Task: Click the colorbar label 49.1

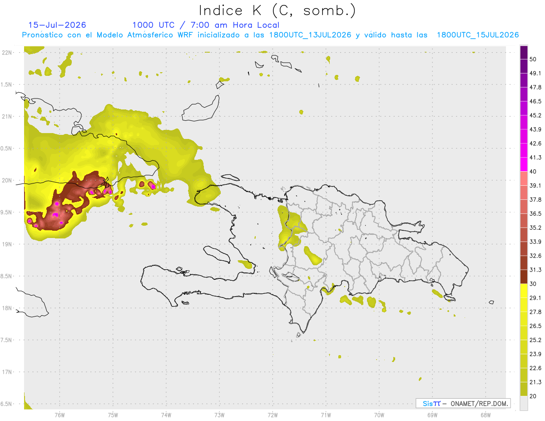Action: pos(535,73)
